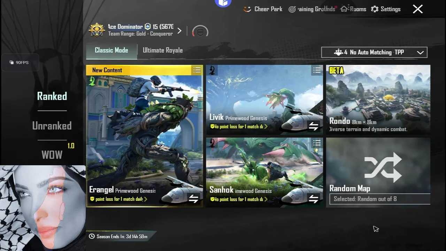The width and height of the screenshot is (446, 251).
Task: Click the rank tier icon next to 15
Action: point(148,26)
